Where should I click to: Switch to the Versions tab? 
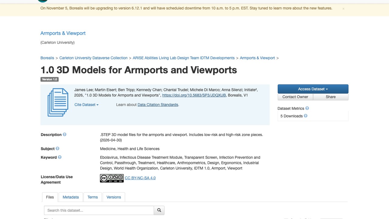[x=114, y=197]
